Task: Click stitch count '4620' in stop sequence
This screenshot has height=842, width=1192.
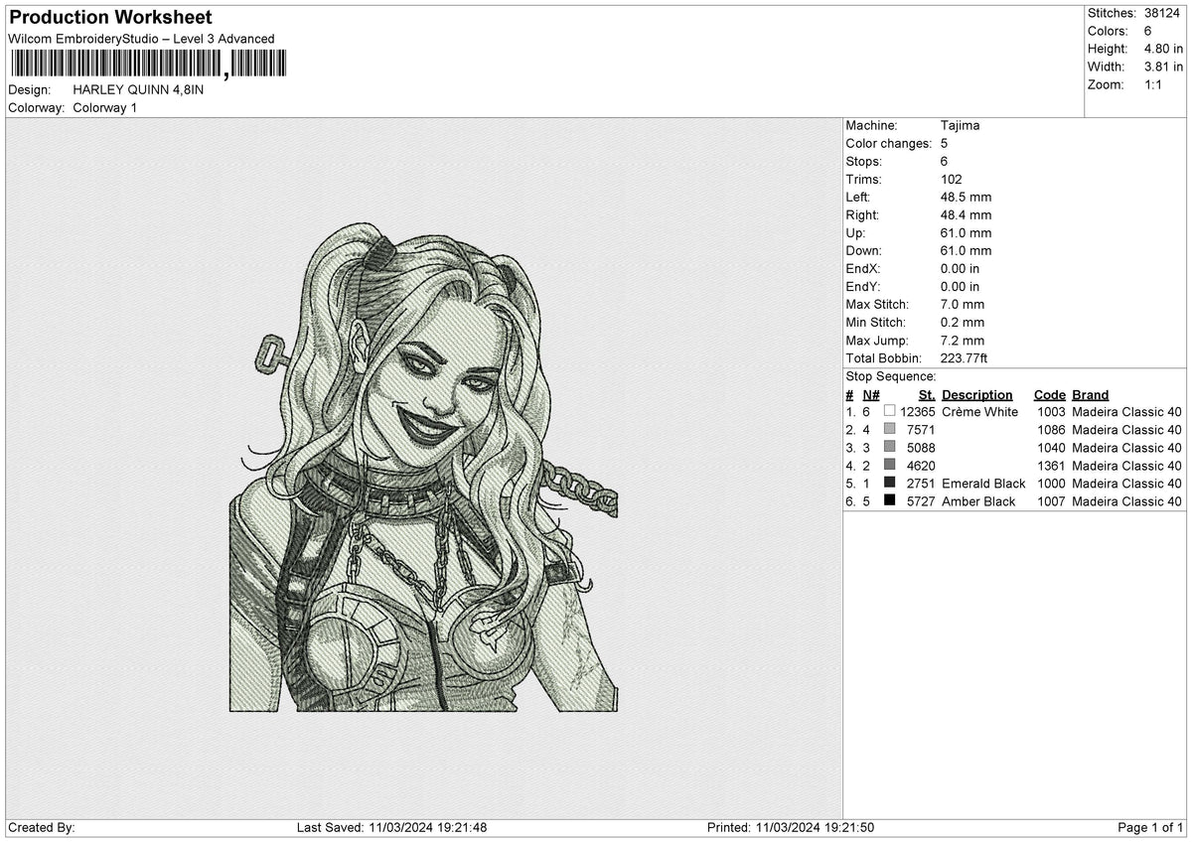Action: pyautogui.click(x=921, y=465)
